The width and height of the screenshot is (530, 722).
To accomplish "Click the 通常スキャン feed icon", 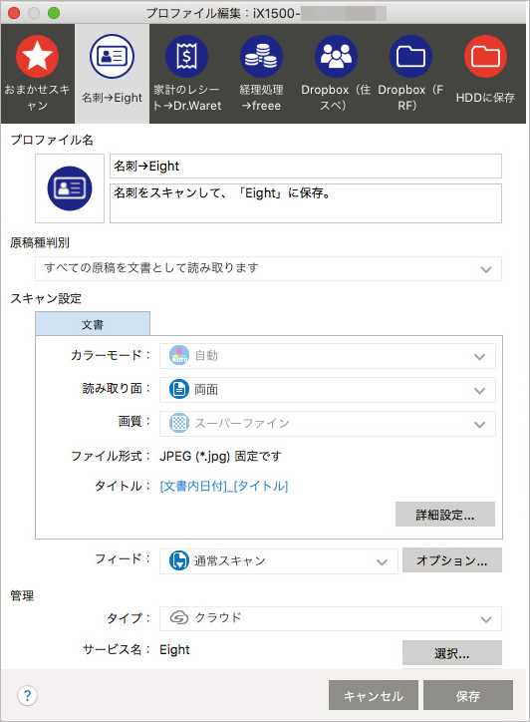I will click(x=179, y=560).
